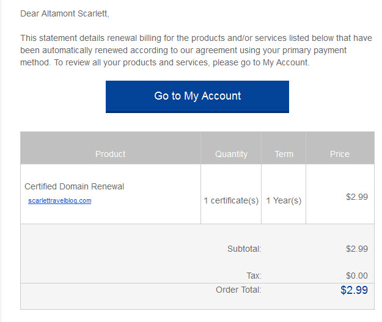Select the Term column header
The width and height of the screenshot is (382, 322).
coord(284,154)
